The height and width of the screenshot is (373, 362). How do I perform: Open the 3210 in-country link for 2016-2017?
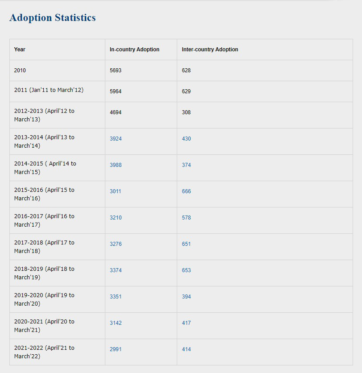pyautogui.click(x=116, y=218)
